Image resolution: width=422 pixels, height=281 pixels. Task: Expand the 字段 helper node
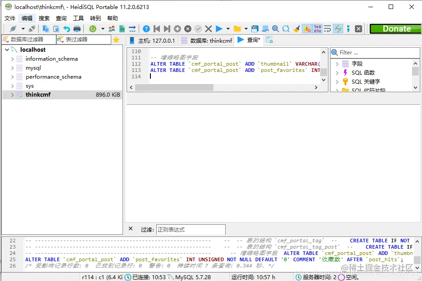point(337,64)
